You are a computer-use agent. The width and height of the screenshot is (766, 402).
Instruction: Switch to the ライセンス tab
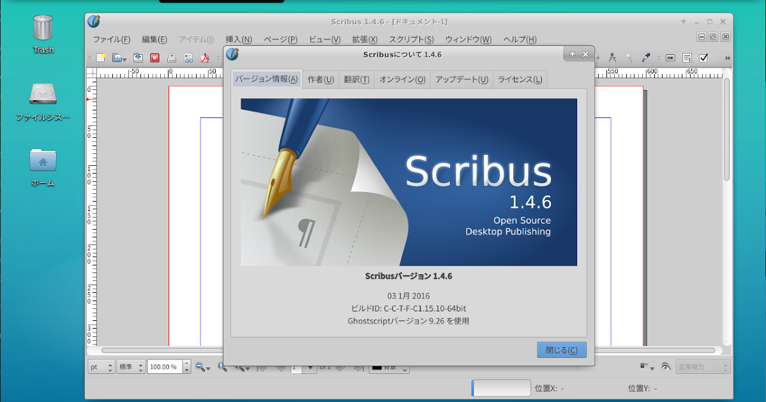pyautogui.click(x=520, y=79)
